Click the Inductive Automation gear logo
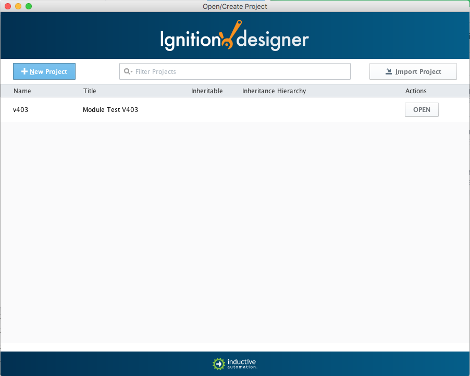Viewport: 470px width, 376px height. (219, 364)
